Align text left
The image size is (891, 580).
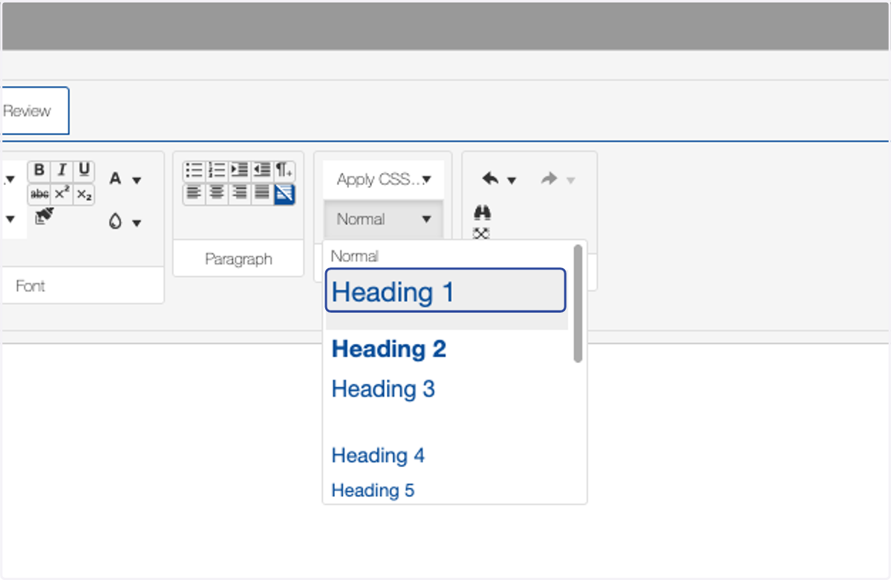[x=194, y=194]
